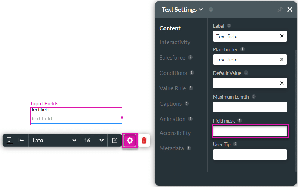Click info icon beside Salesforce
The height and width of the screenshot is (187, 298).
190,58
